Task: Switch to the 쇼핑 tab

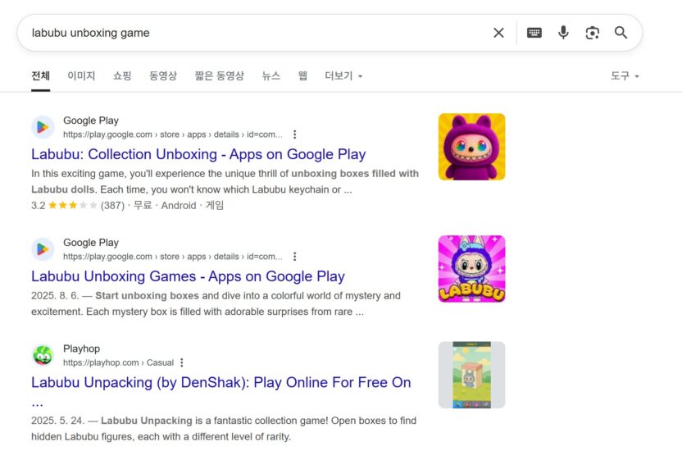Action: coord(122,76)
